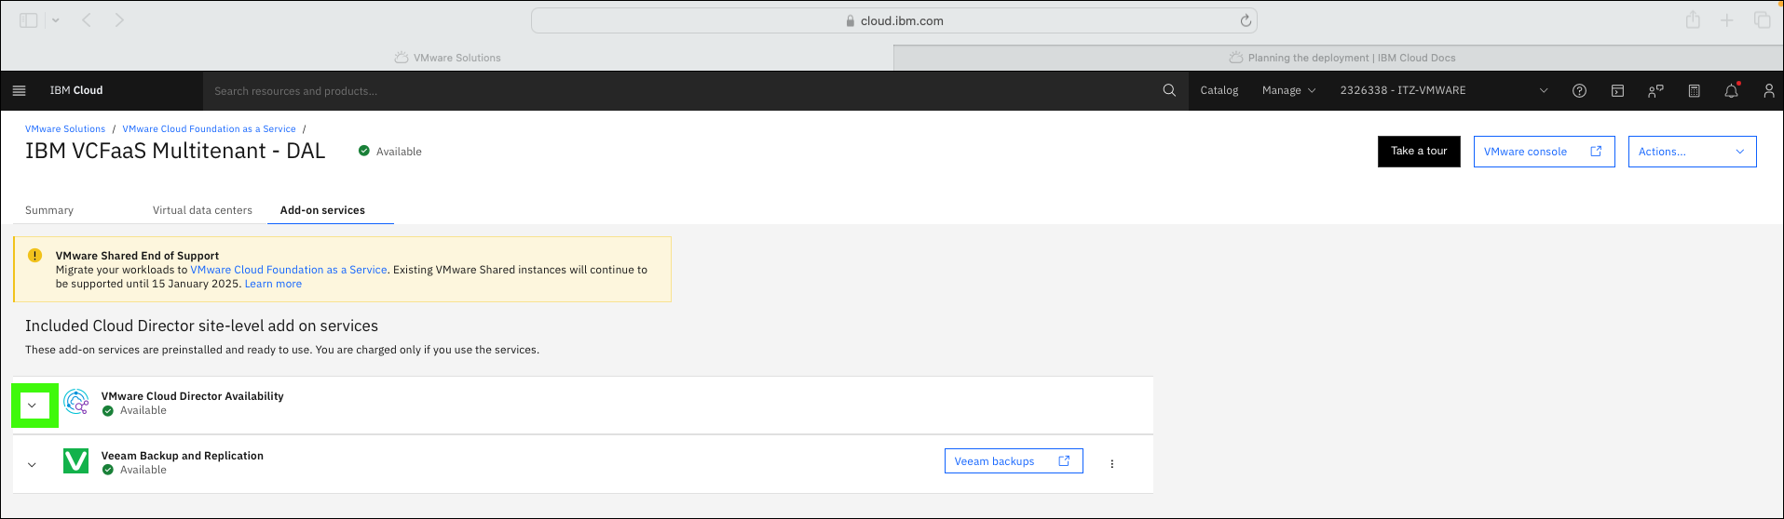
Task: Open the user profile avatar icon
Action: pyautogui.click(x=1768, y=90)
